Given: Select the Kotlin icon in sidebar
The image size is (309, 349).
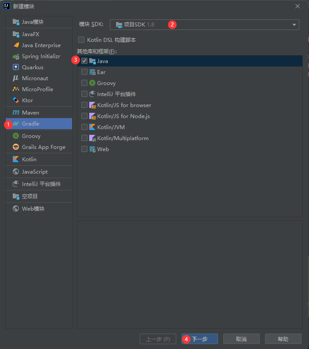Looking at the screenshot, I should pyautogui.click(x=16, y=159).
